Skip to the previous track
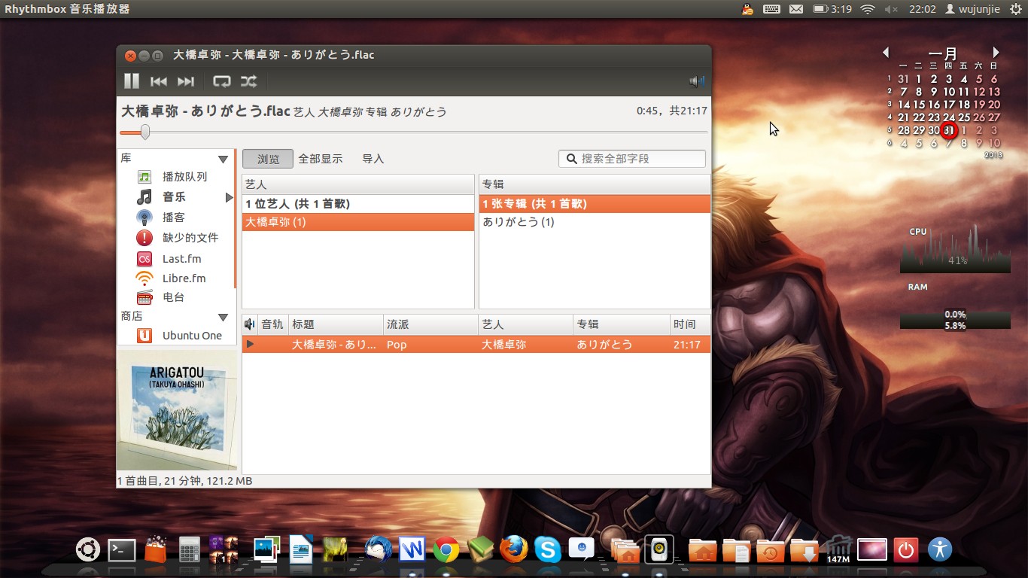The height and width of the screenshot is (578, 1028). (159, 81)
